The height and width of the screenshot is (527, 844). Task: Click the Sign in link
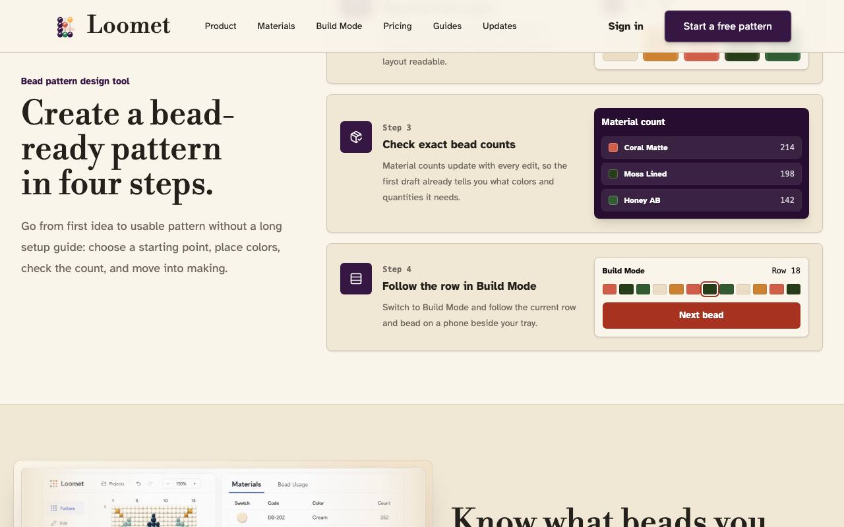626,26
